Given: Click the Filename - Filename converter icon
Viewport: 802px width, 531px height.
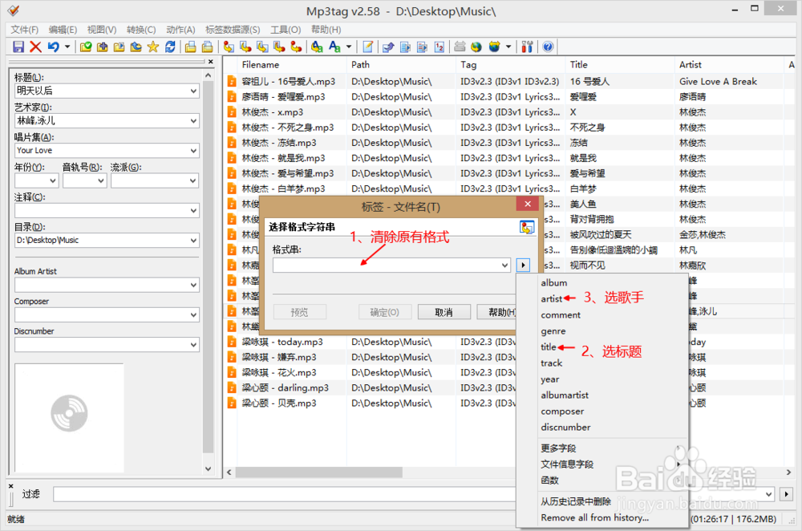Looking at the screenshot, I should click(x=262, y=47).
